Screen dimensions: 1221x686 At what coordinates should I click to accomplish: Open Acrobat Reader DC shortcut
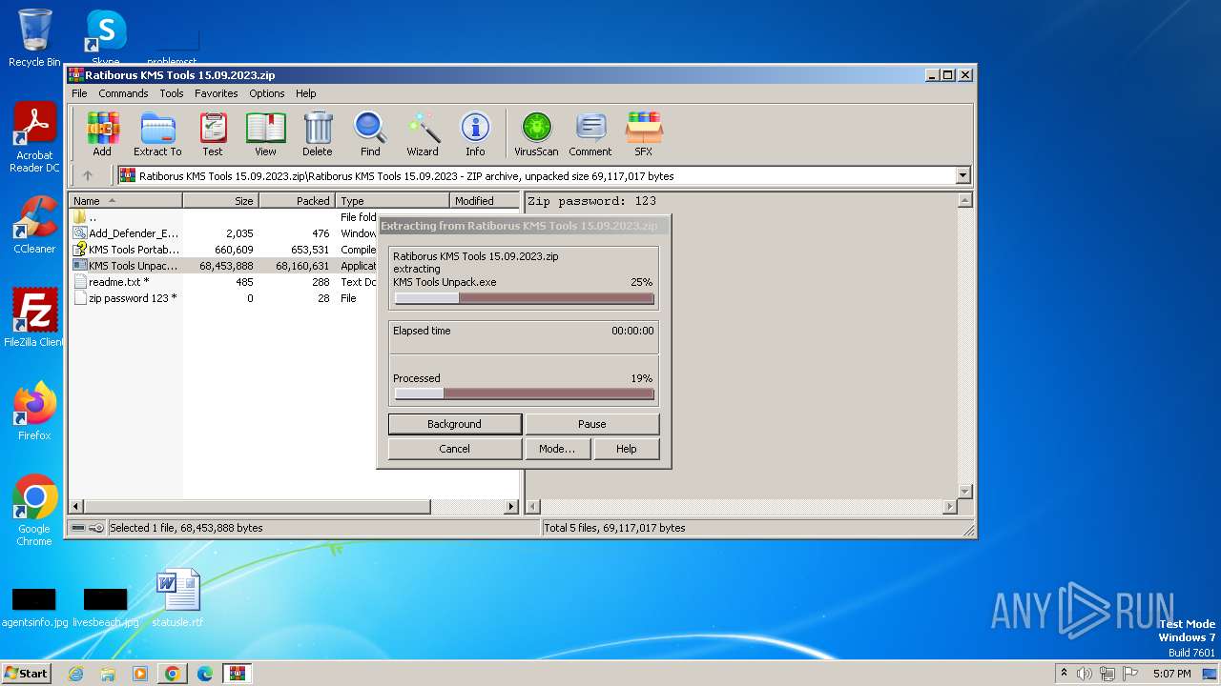click(34, 138)
